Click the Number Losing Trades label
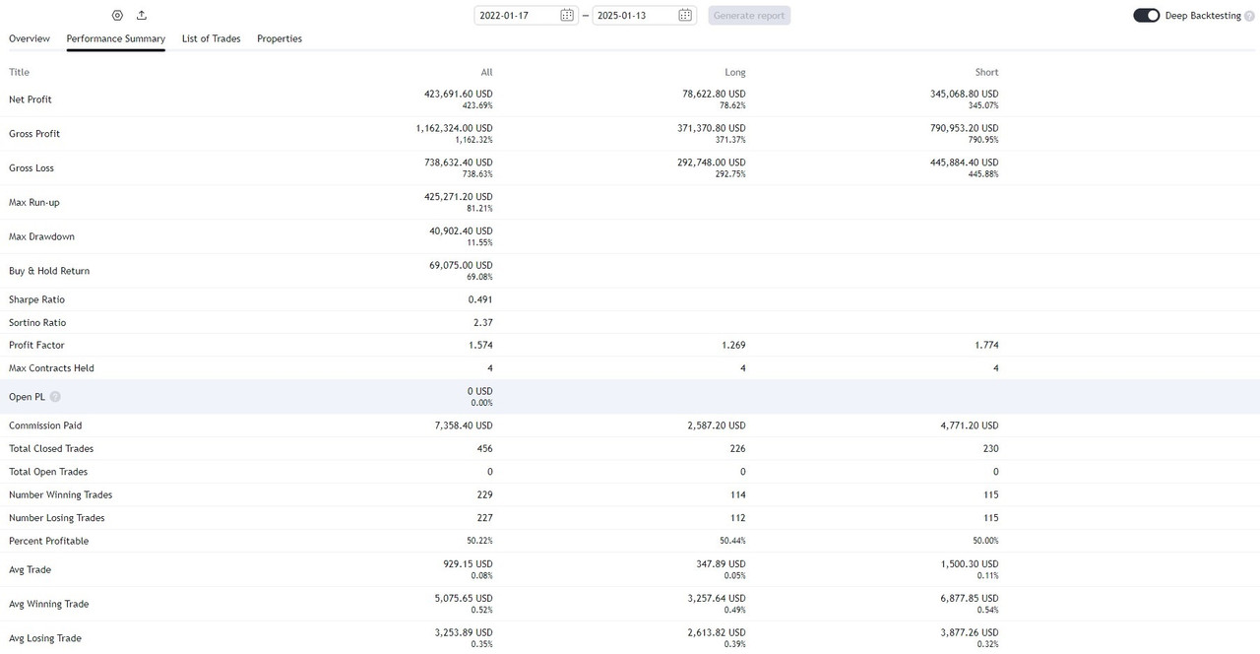 tap(57, 518)
